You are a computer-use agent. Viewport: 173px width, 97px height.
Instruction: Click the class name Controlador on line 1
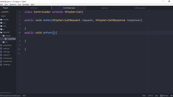[42, 12]
